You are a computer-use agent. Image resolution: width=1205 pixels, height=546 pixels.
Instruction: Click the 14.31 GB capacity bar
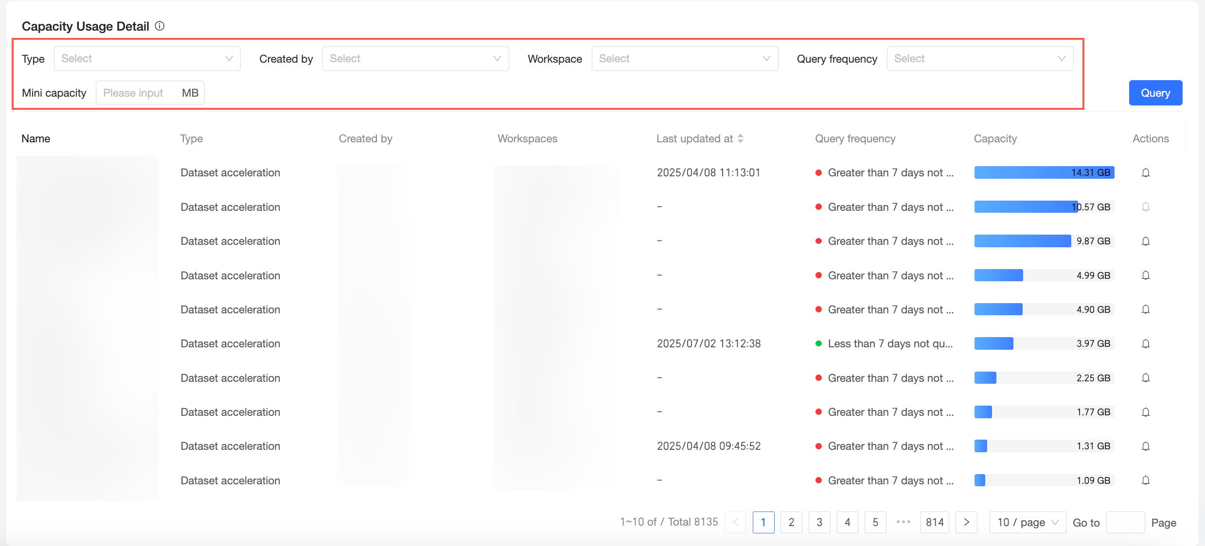[x=1044, y=173]
